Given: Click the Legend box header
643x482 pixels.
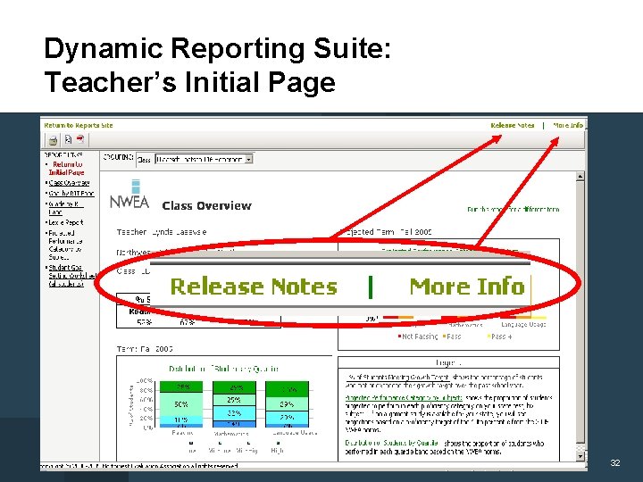Looking at the screenshot, I should [448, 362].
